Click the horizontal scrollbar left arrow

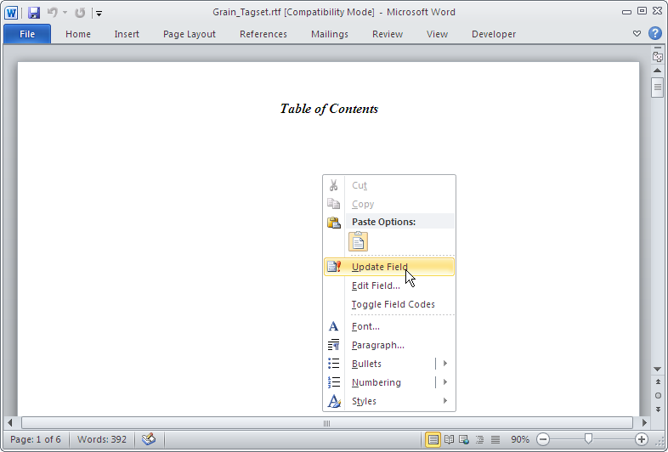10,423
